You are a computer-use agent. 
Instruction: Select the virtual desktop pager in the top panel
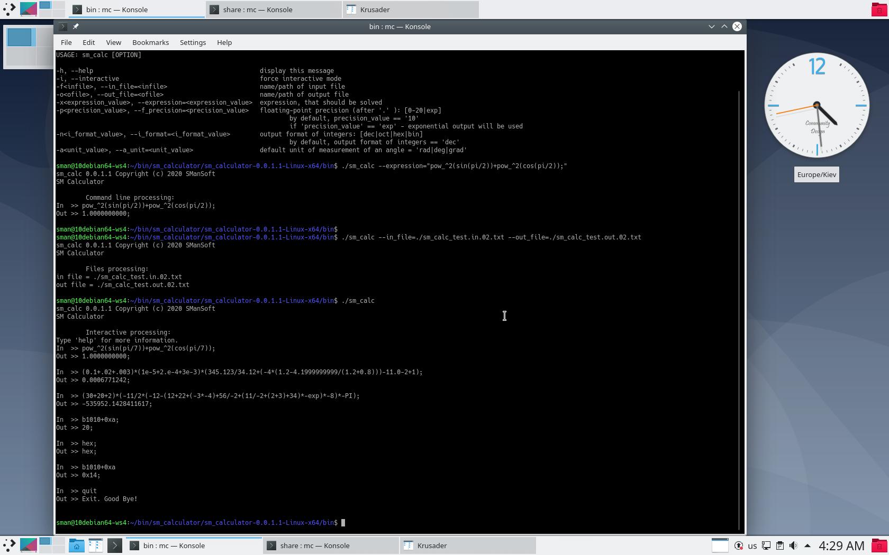[52, 9]
